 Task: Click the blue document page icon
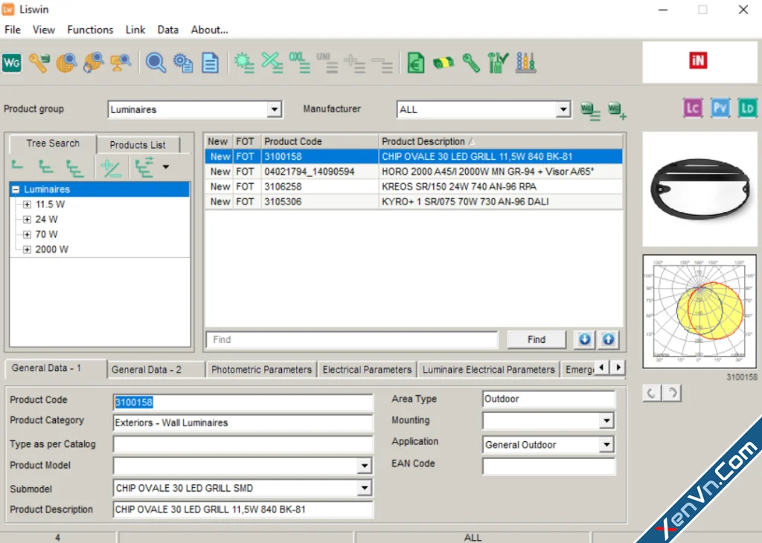point(210,62)
